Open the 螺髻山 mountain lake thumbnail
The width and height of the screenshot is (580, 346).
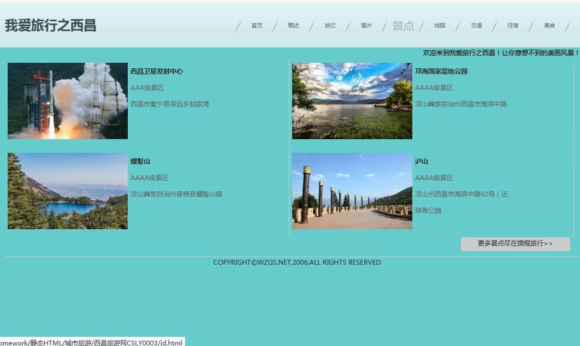68,191
